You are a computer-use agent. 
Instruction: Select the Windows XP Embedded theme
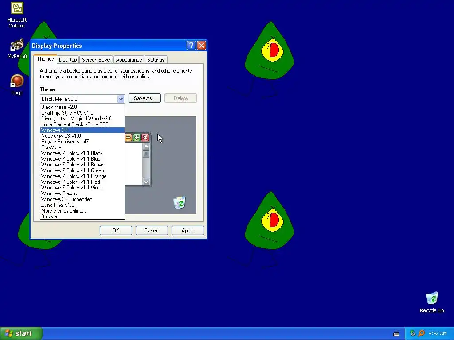(82, 199)
